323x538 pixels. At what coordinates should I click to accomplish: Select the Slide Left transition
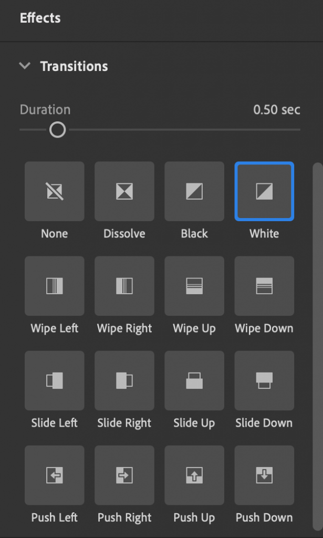55,380
